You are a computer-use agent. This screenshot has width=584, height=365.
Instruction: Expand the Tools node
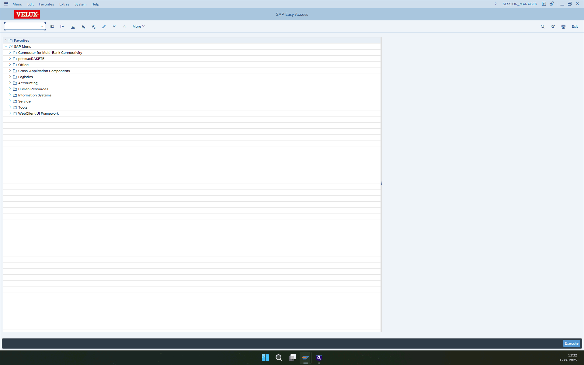pyautogui.click(x=10, y=107)
